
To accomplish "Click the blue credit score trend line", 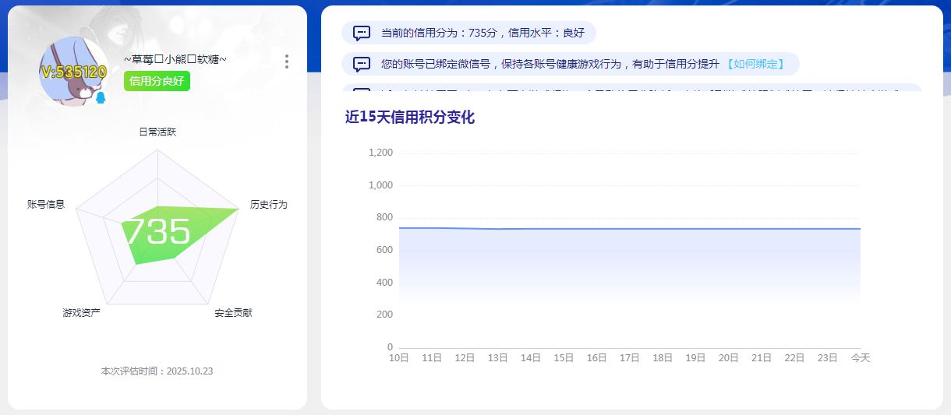I will [x=630, y=229].
